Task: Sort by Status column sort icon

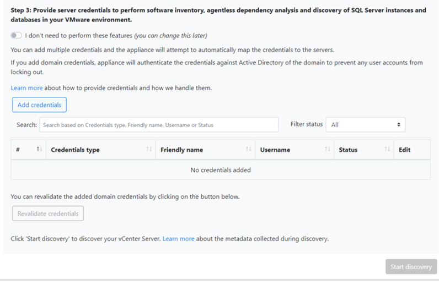Action: pyautogui.click(x=386, y=150)
